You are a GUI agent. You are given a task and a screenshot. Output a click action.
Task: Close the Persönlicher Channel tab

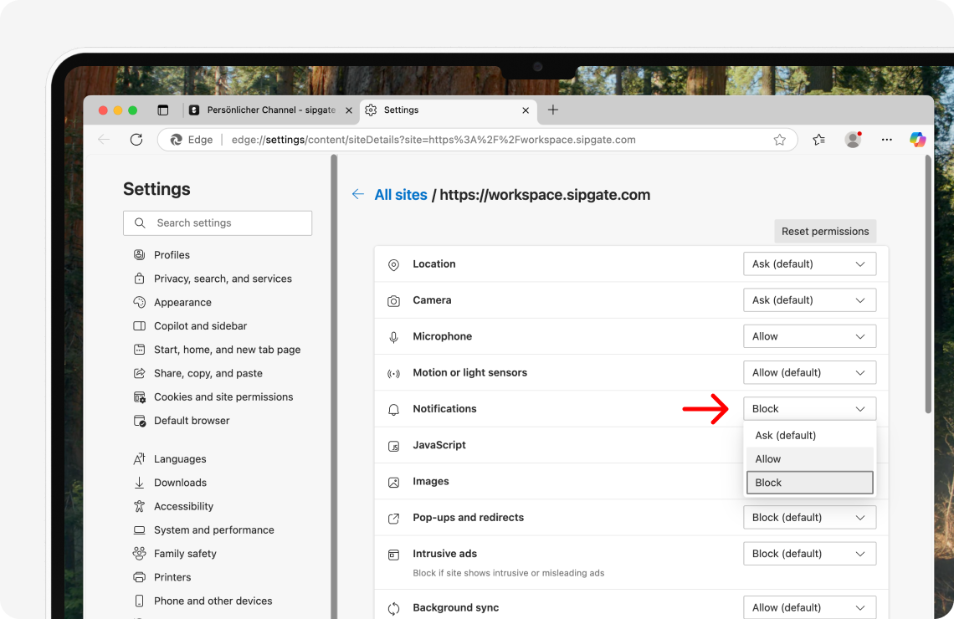point(349,110)
